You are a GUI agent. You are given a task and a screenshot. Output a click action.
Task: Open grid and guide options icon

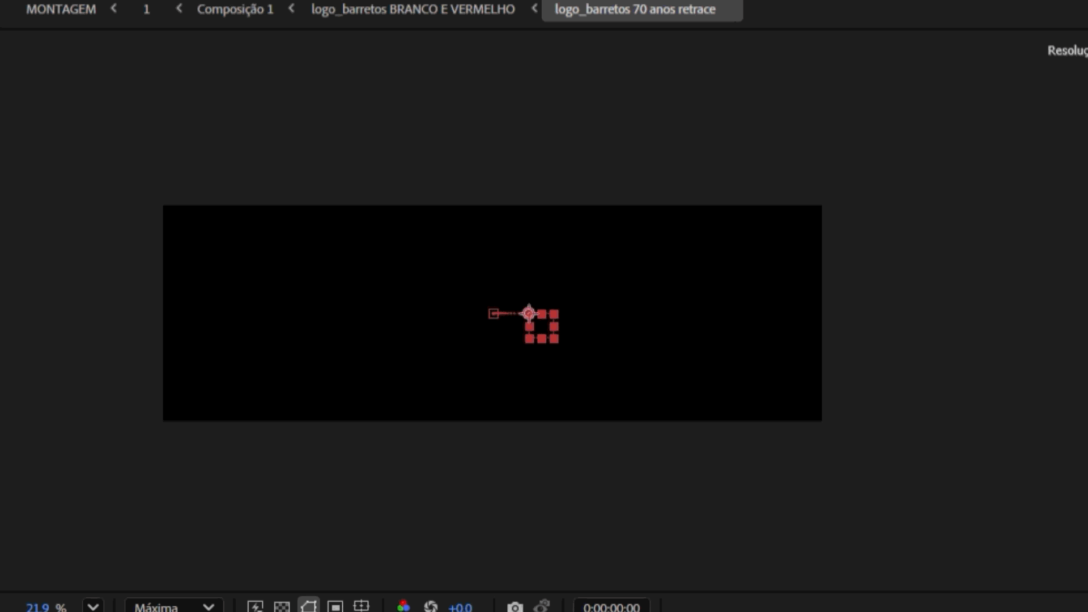361,606
